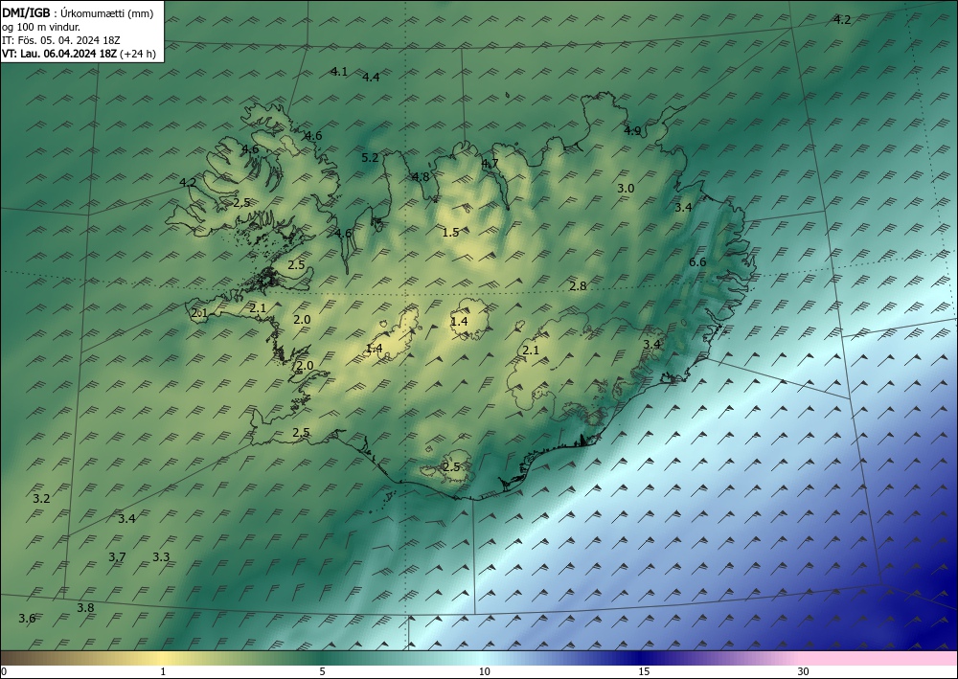Select the 2.1 value on Vatnajökull glacier
Viewport: 958px width, 679px height.
(531, 350)
